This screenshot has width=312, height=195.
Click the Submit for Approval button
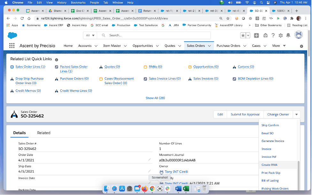pyautogui.click(x=245, y=114)
